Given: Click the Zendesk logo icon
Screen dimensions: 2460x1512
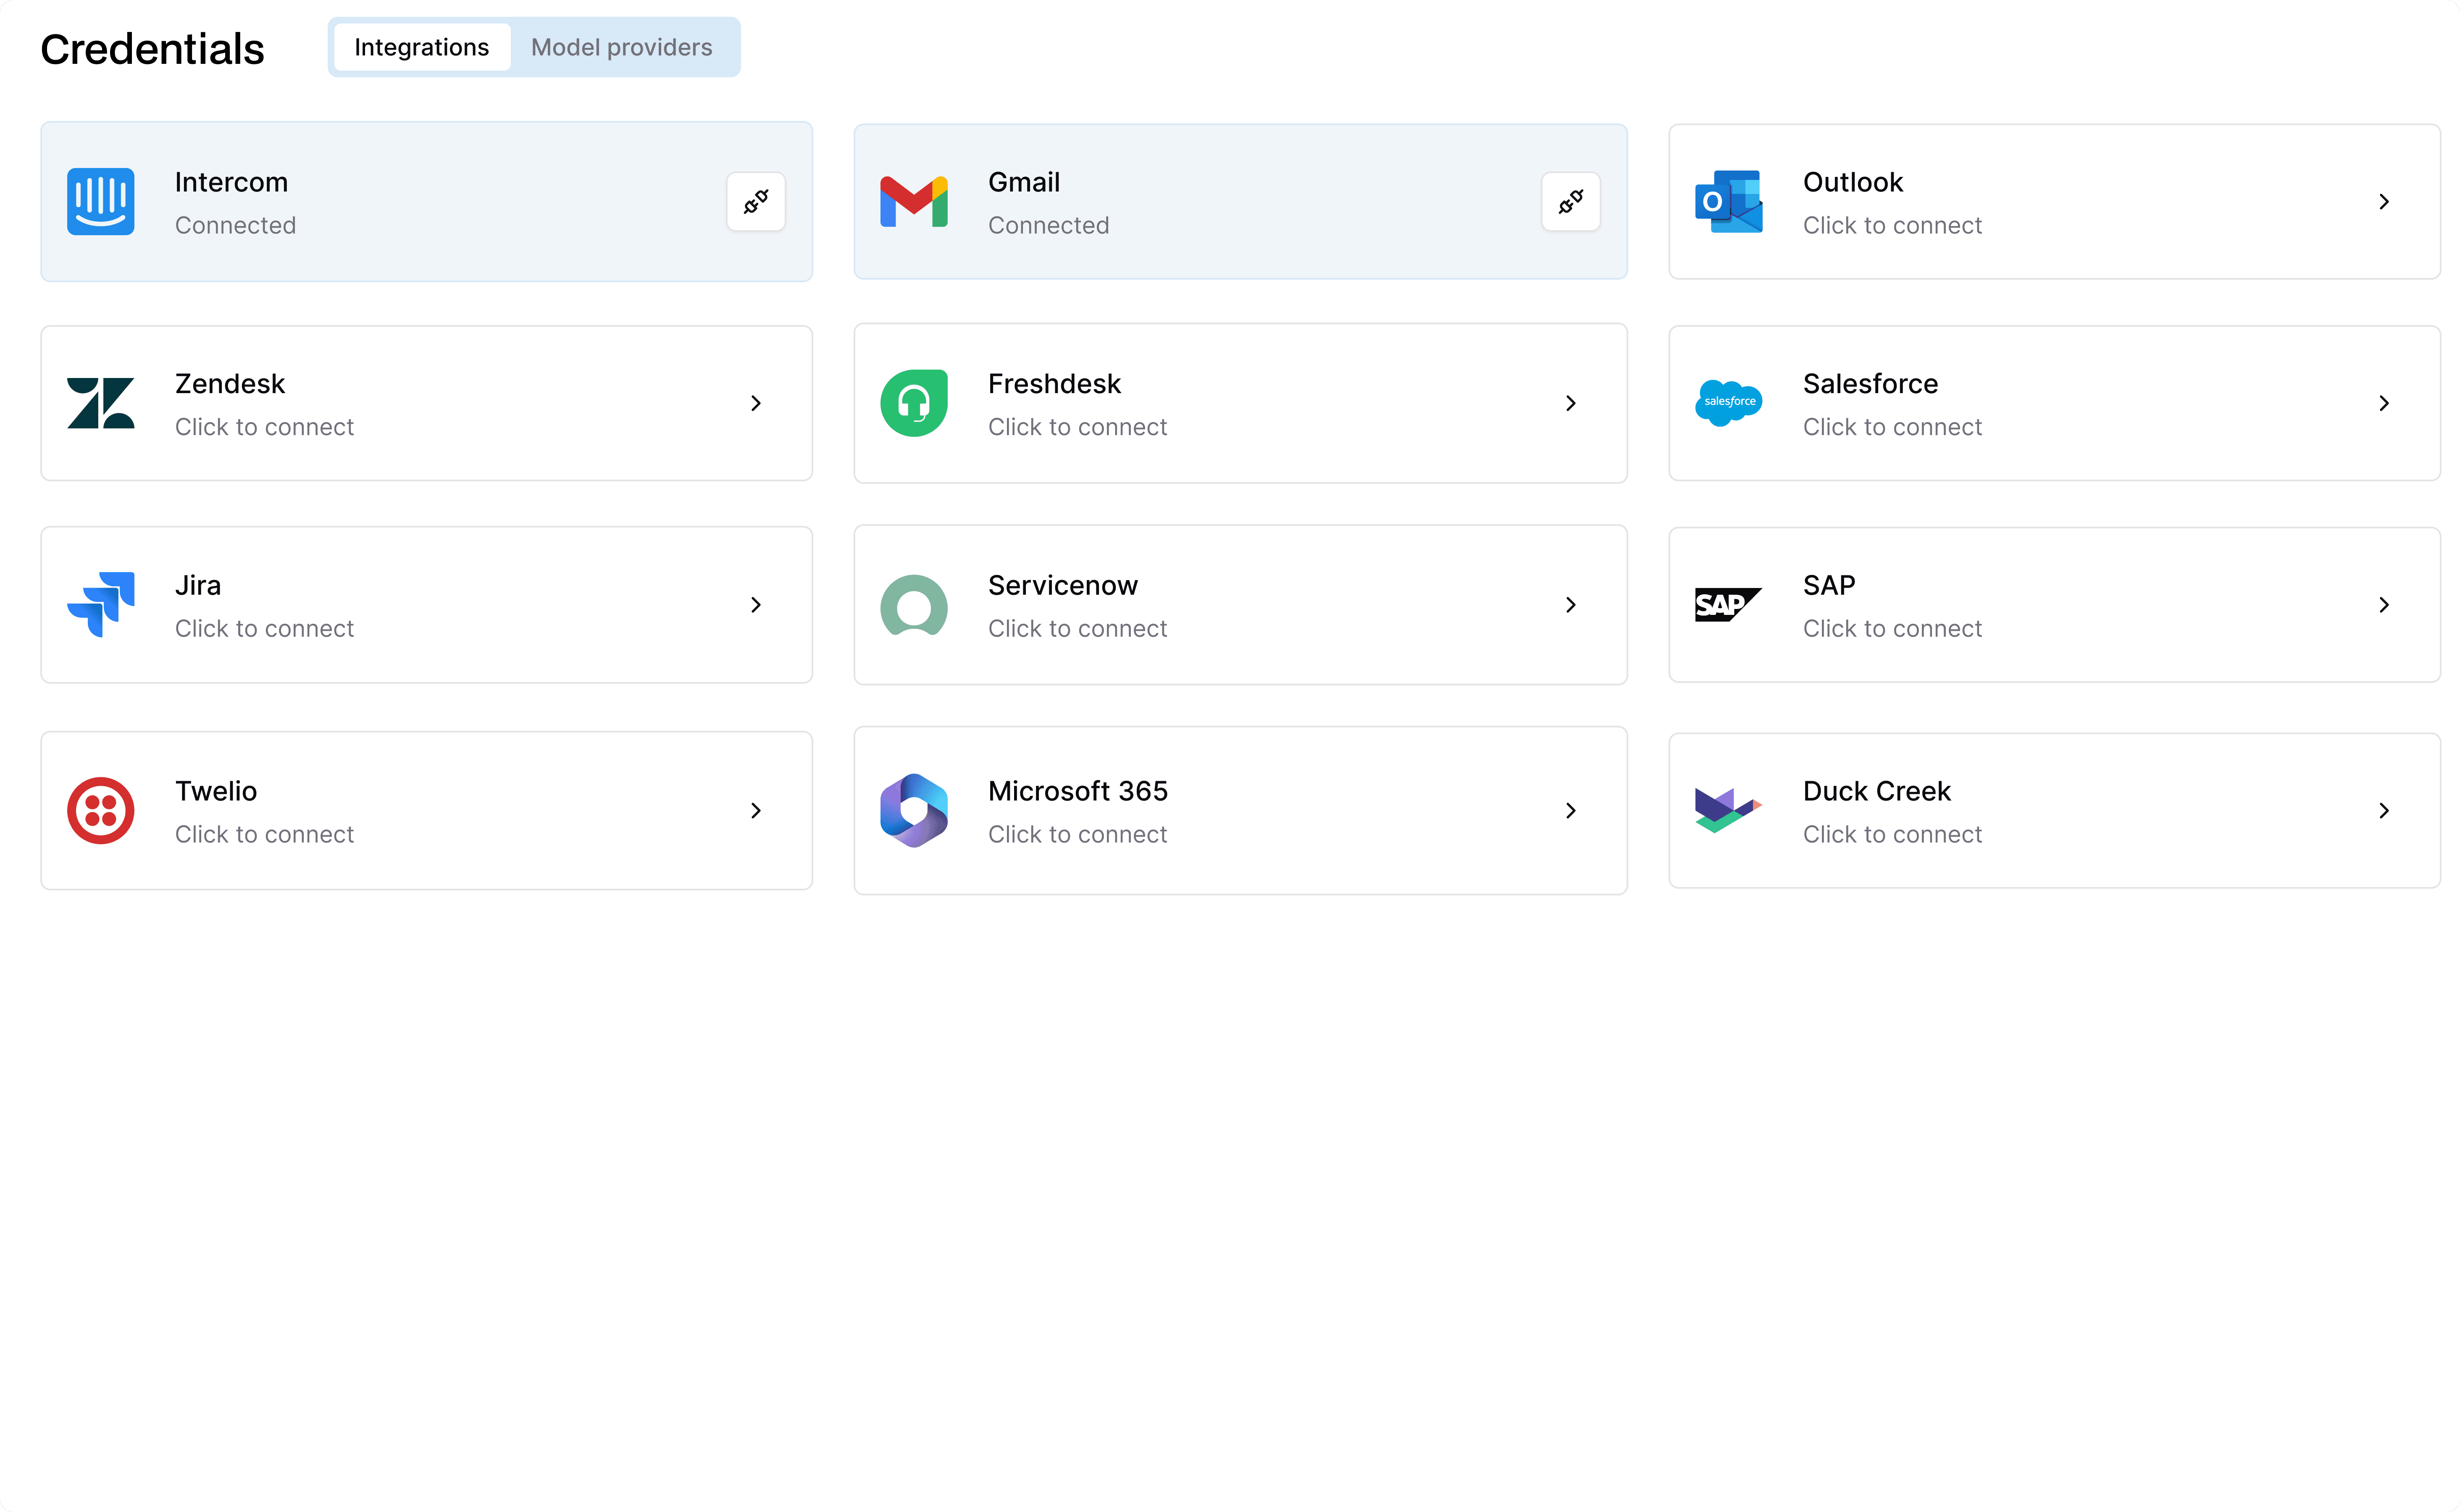Looking at the screenshot, I should click(x=100, y=403).
